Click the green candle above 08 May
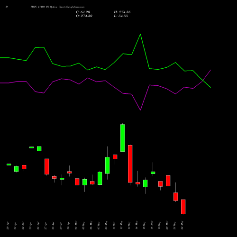237x237 pixels. tap(108, 165)
